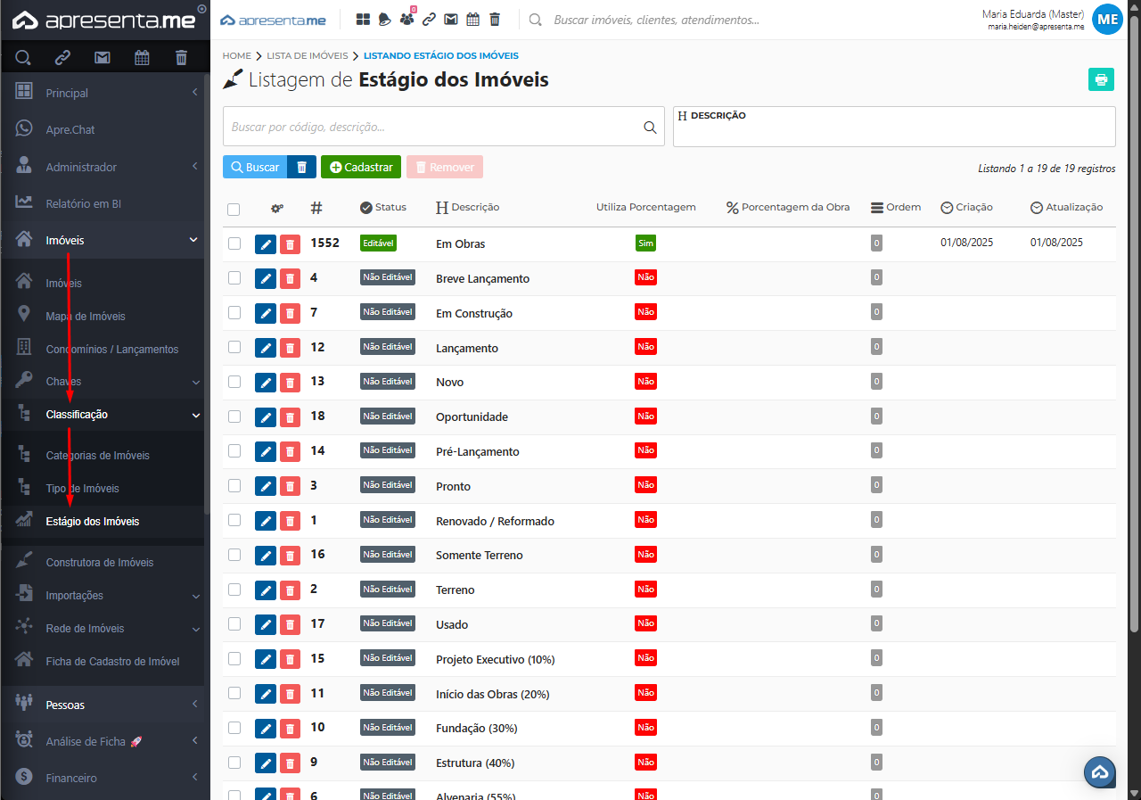This screenshot has height=800, width=1141.
Task: Open the floating chat bubble icon
Action: coord(1099,772)
